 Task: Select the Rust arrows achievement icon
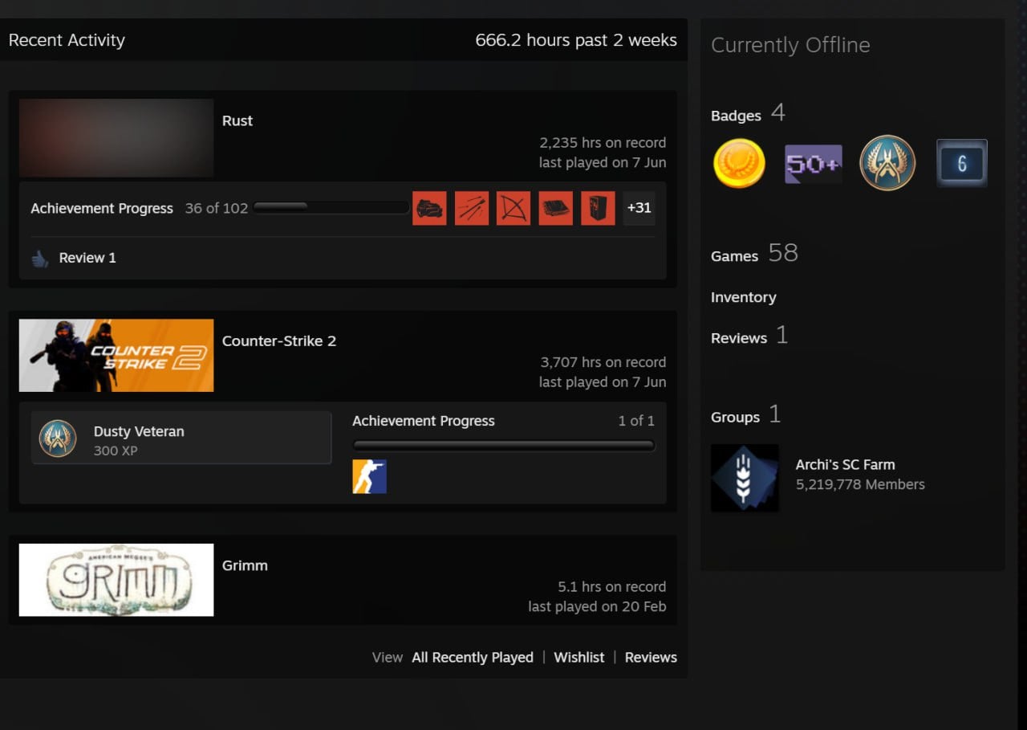[472, 208]
